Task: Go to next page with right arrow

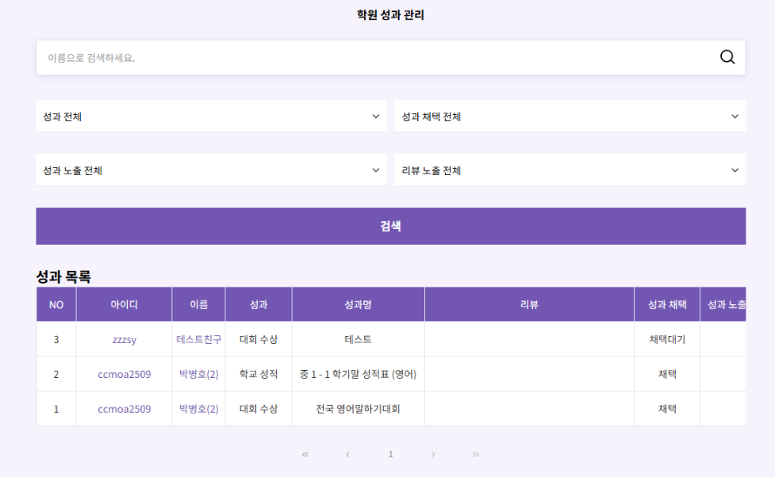Action: pyautogui.click(x=433, y=454)
